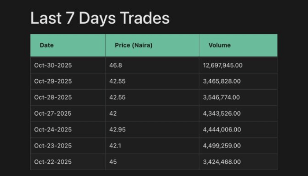Screen dimensions: 308x176
Task: Select the Oct-28-2025 date cell
Action: 53,97
